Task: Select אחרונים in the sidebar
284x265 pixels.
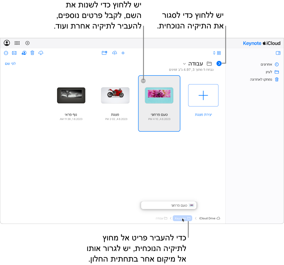Action: [269, 64]
